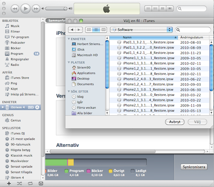Switch file dialog to column view

(x=103, y=30)
